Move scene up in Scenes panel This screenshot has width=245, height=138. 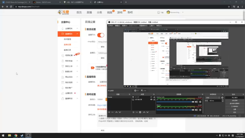[116, 112]
